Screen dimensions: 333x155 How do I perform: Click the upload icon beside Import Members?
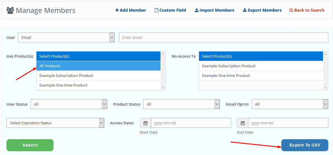(197, 10)
